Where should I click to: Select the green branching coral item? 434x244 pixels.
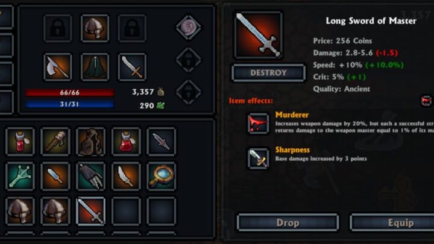click(x=20, y=177)
